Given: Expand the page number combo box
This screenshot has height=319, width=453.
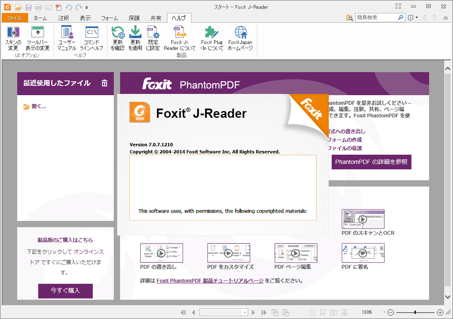Looking at the screenshot, I should click(x=246, y=312).
